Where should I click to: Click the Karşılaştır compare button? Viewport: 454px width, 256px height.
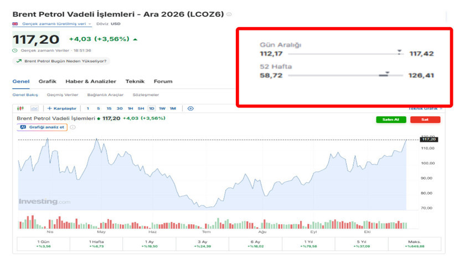[x=61, y=109]
